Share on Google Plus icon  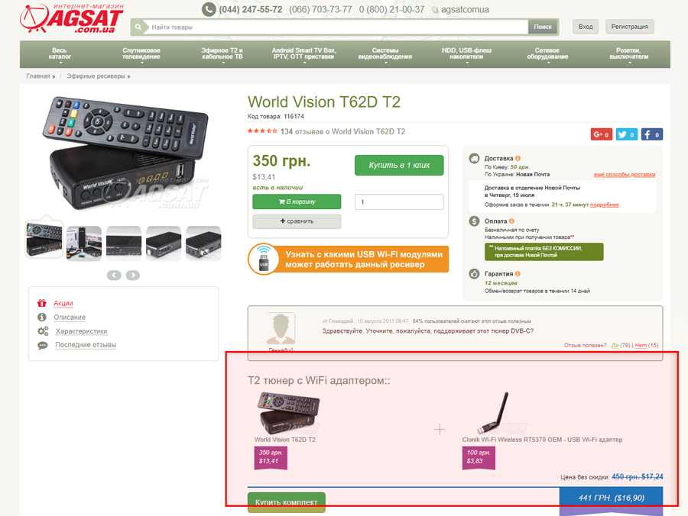pos(601,134)
